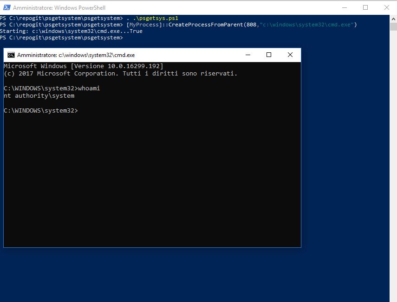
Task: Open the PowerShell window system menu icon
Action: pyautogui.click(x=7, y=7)
